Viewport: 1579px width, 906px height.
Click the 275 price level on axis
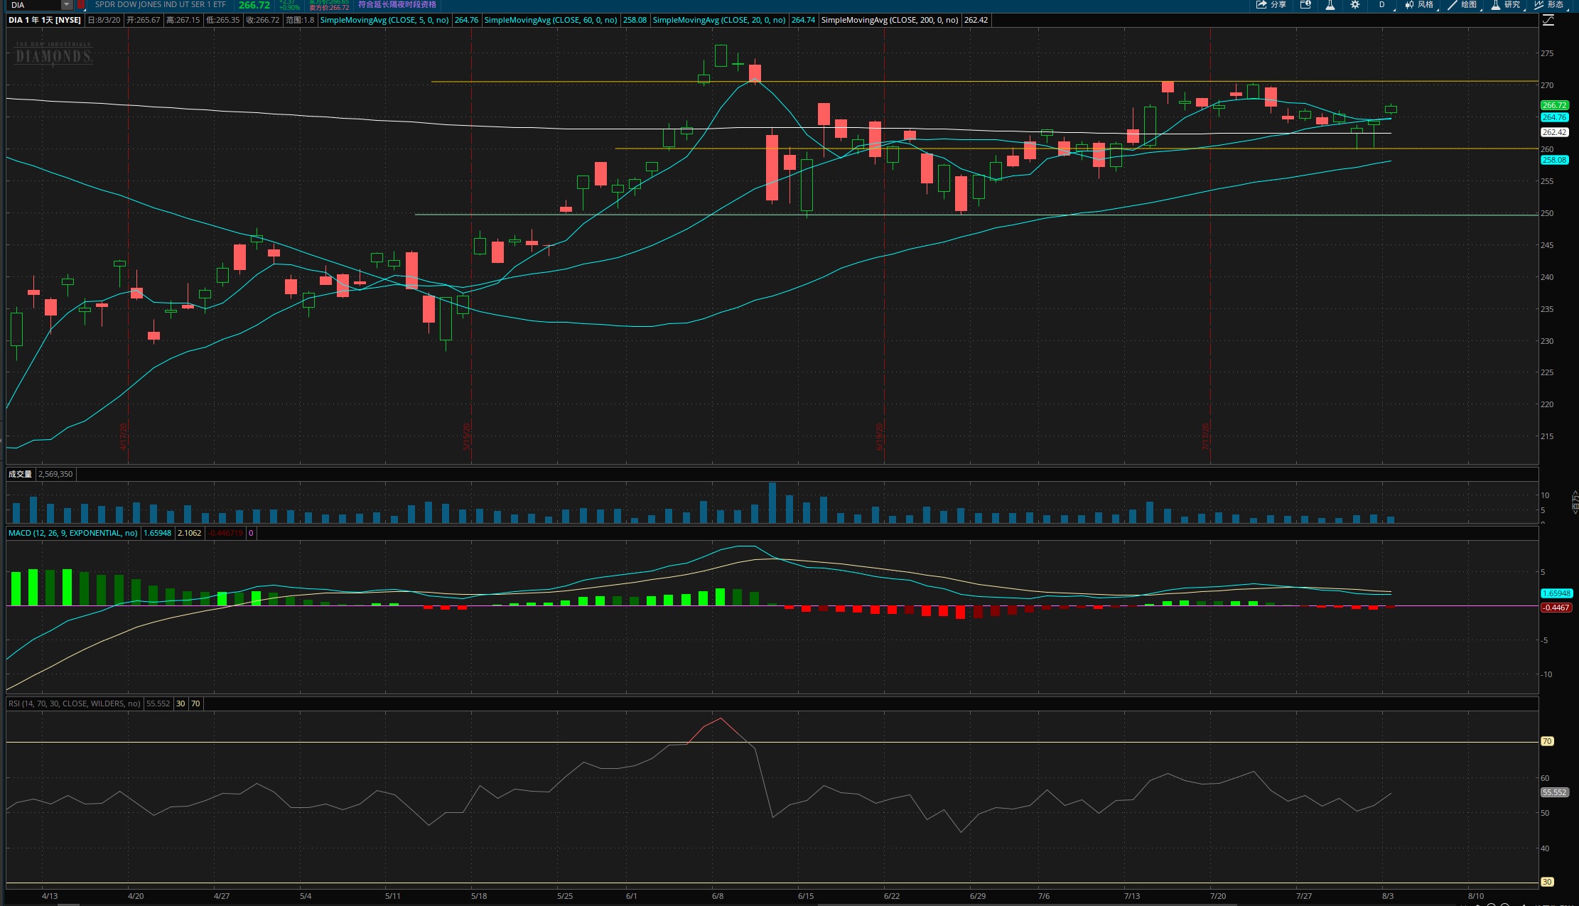[x=1547, y=53]
